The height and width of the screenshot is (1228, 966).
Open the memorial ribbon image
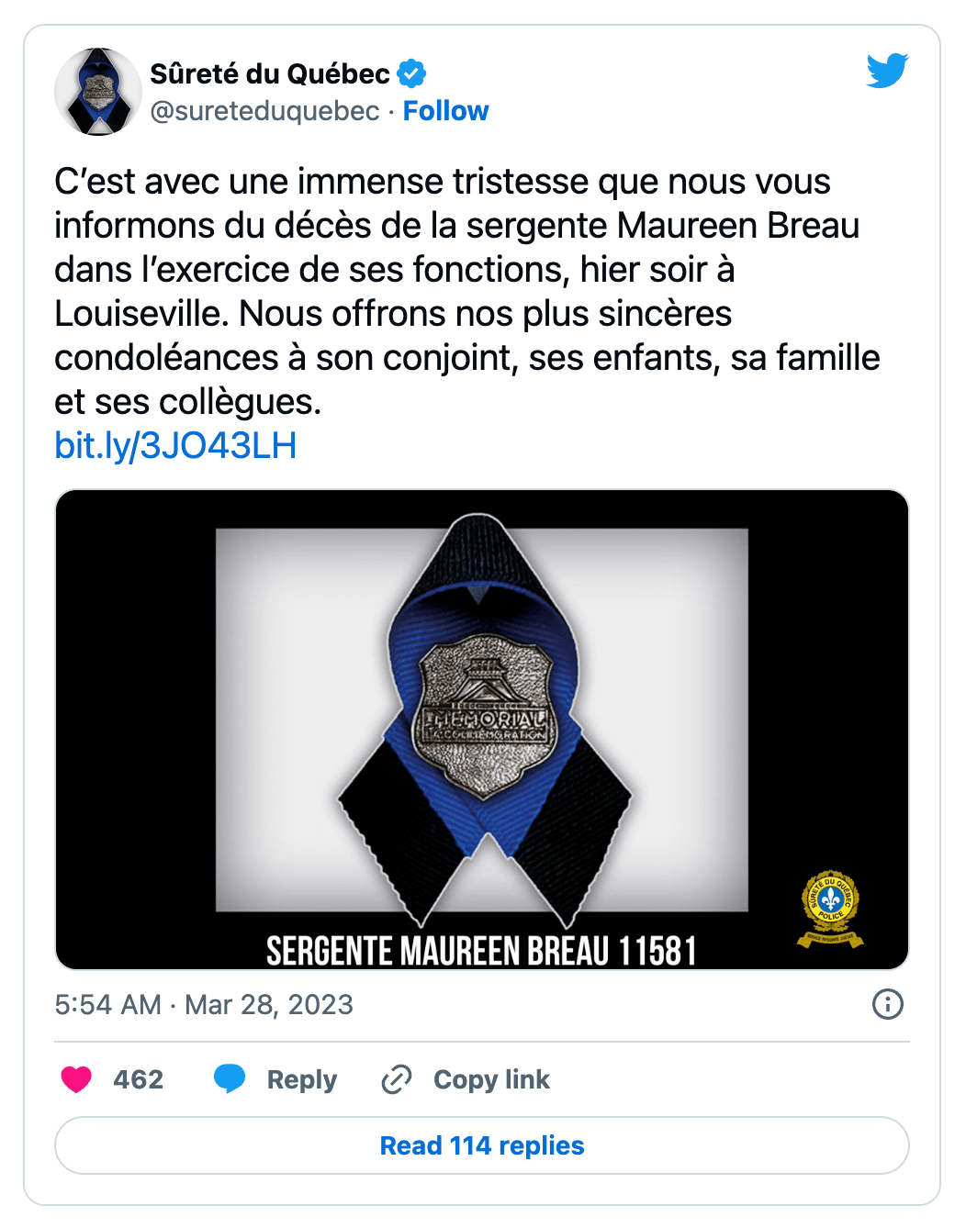coord(482,730)
